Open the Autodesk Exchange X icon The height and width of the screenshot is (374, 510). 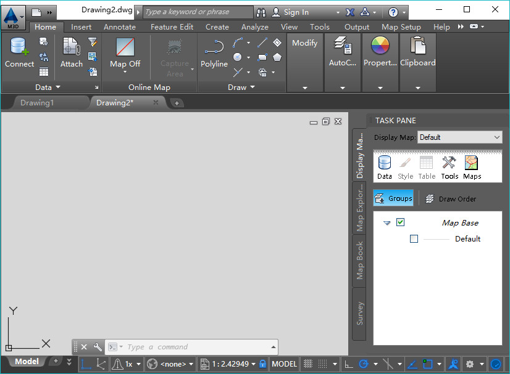point(350,12)
